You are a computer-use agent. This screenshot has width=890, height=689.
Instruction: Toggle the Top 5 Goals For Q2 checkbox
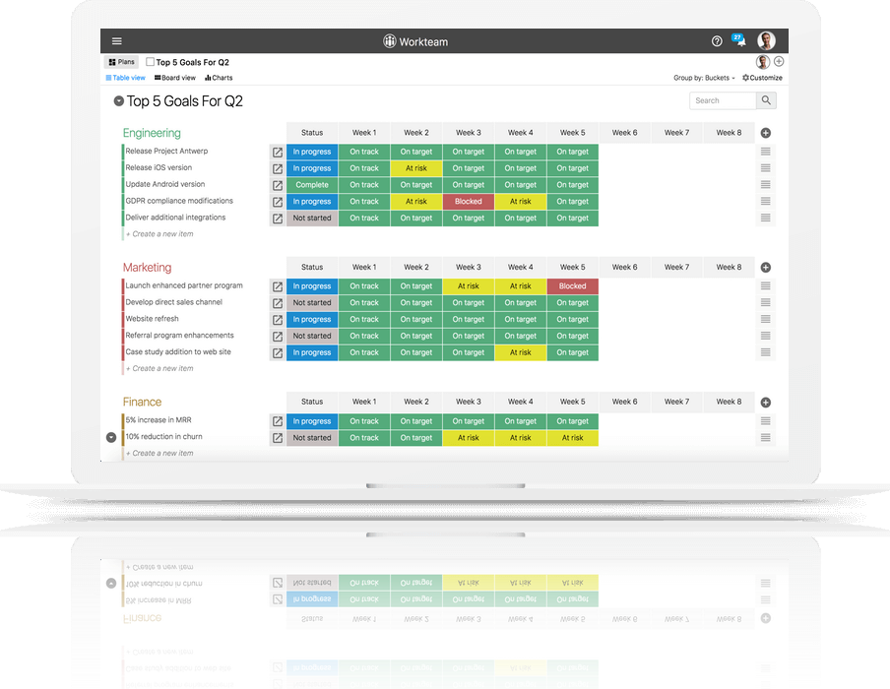tap(150, 61)
